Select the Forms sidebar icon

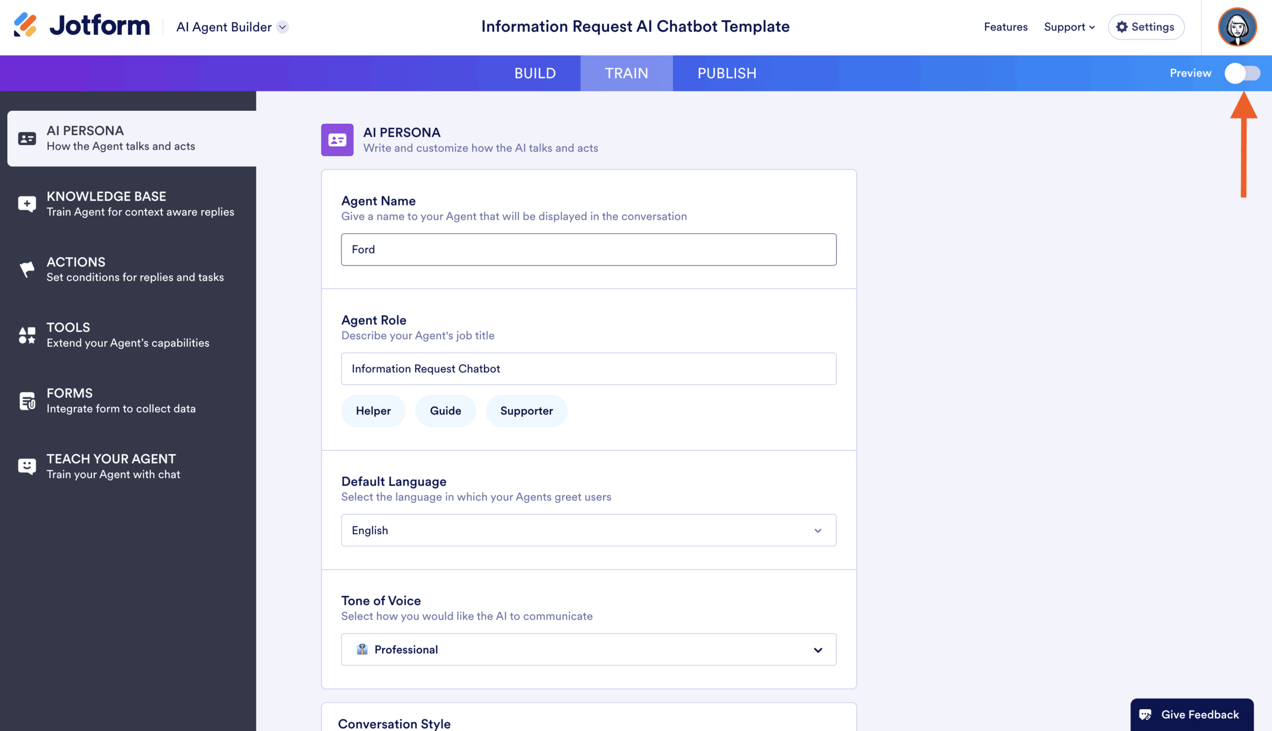coord(27,401)
